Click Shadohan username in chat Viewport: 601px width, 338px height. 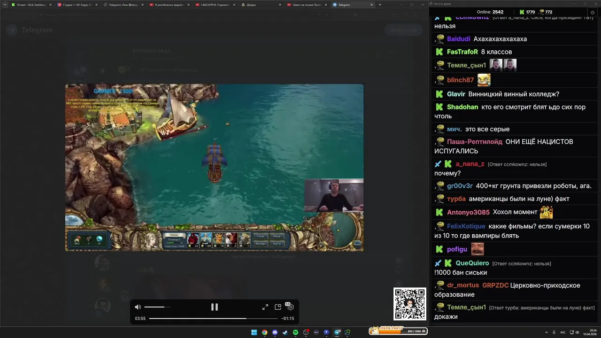click(462, 107)
